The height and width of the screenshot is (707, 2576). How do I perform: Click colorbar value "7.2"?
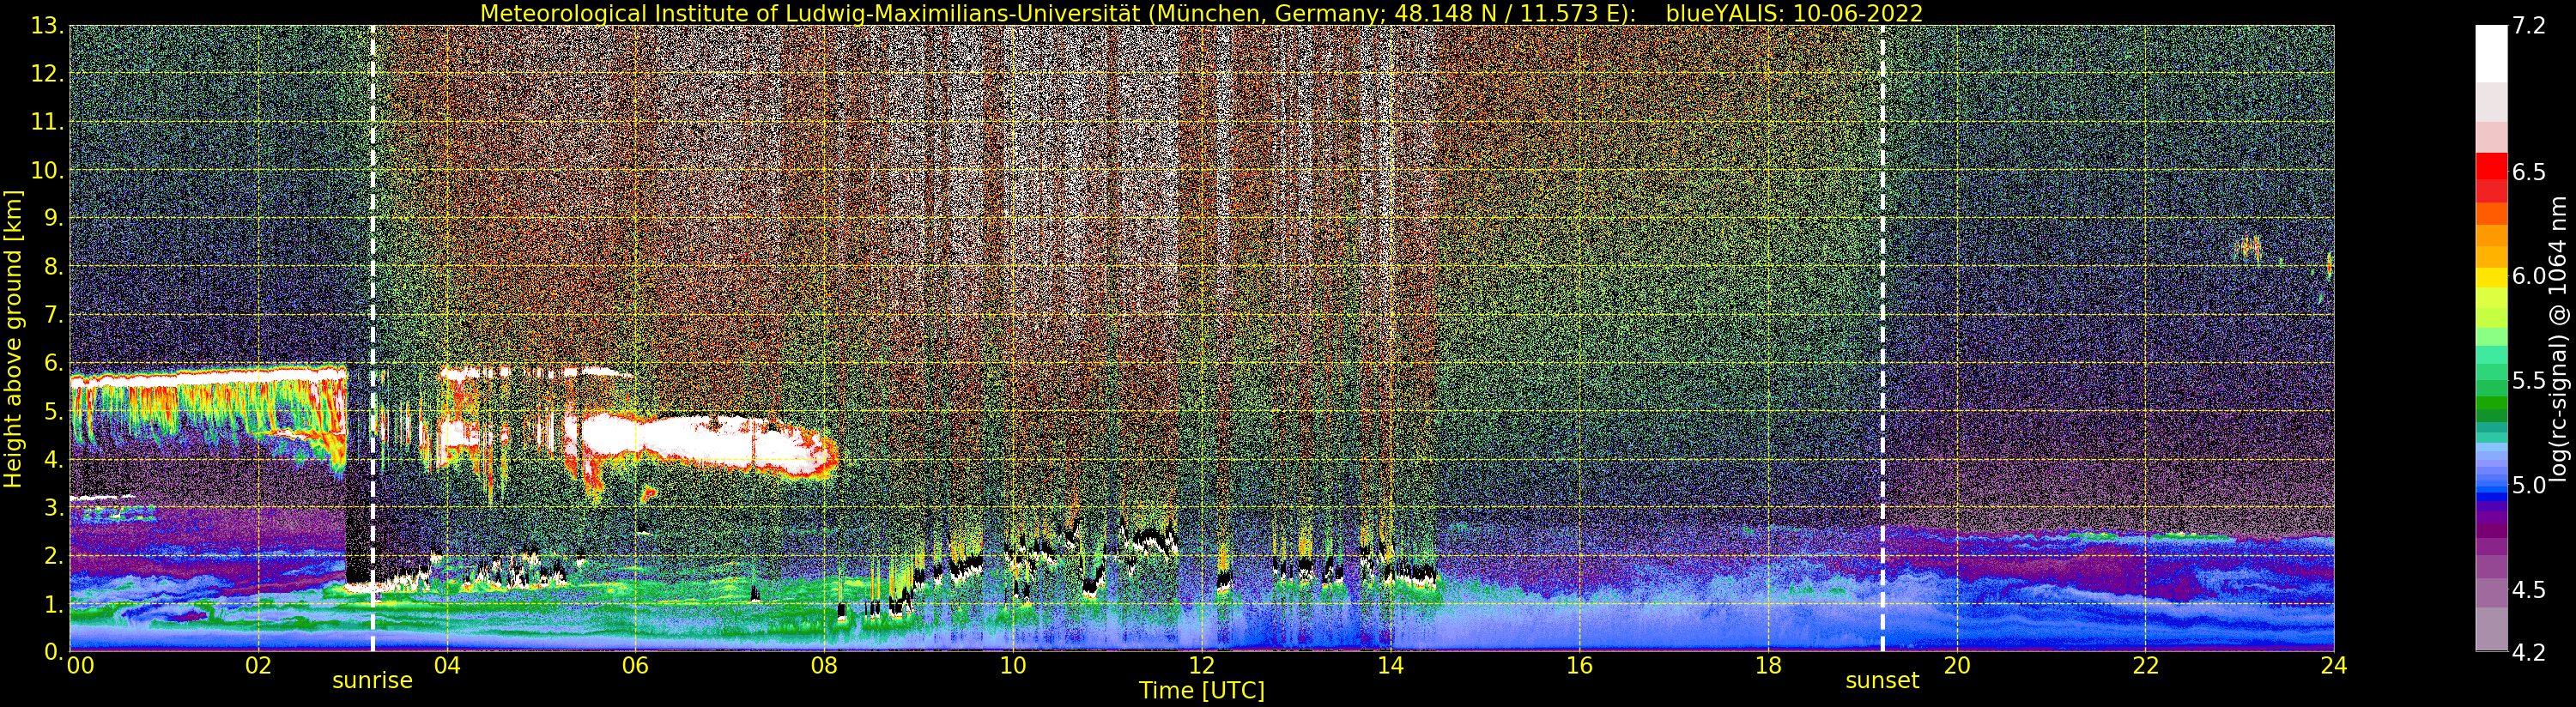2530,27
